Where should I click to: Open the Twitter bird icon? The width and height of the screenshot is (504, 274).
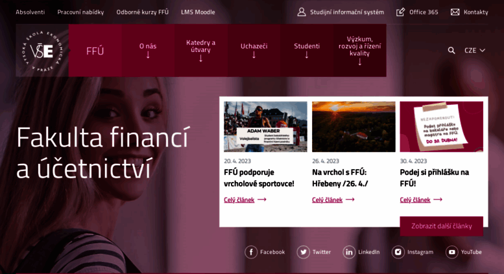pos(303,252)
